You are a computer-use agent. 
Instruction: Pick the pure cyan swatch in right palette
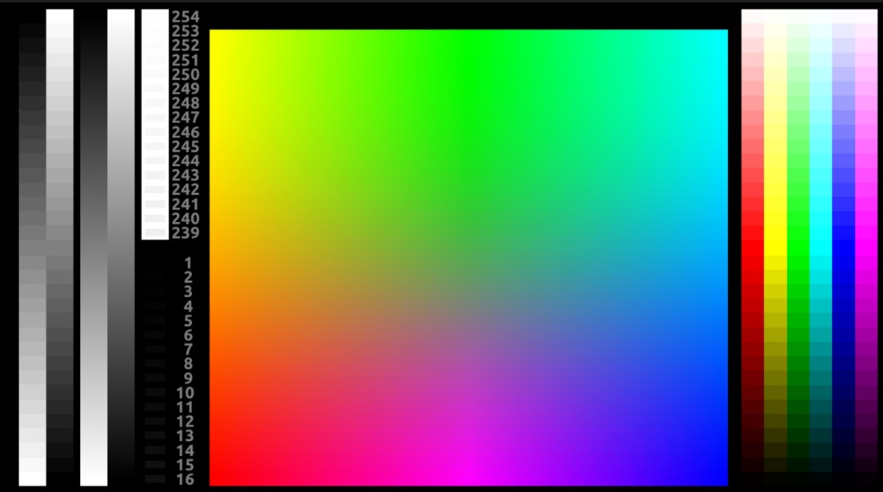821,248
